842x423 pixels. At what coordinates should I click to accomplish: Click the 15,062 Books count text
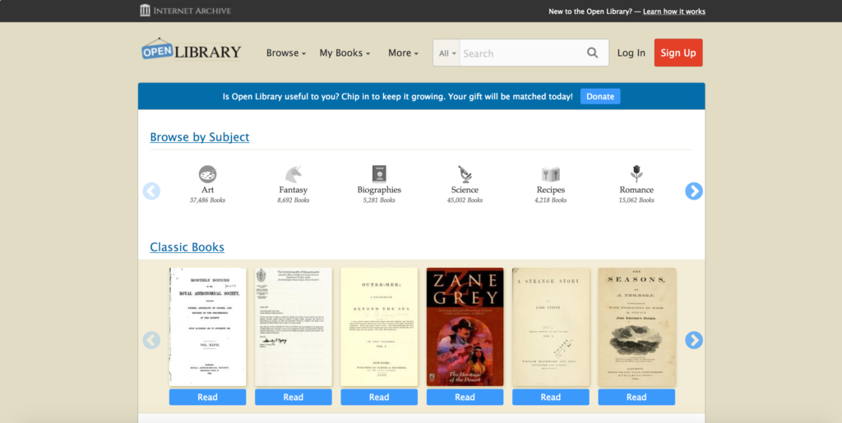(637, 200)
